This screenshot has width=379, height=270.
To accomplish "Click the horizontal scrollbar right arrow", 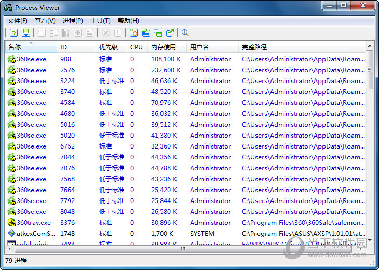I will [360, 248].
